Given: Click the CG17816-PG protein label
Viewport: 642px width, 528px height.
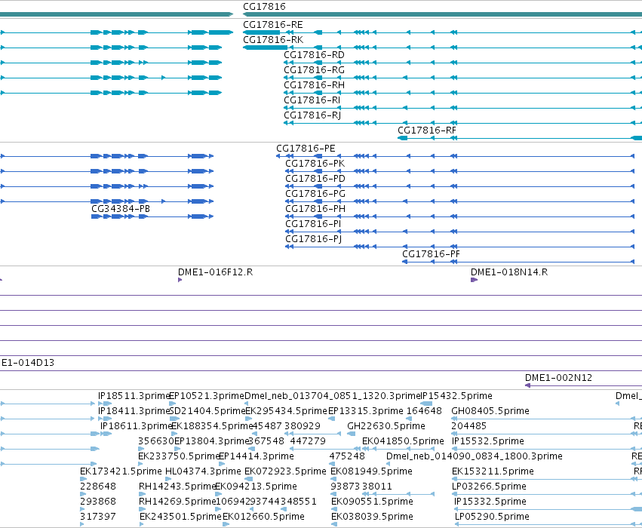Looking at the screenshot, I should (x=315, y=194).
